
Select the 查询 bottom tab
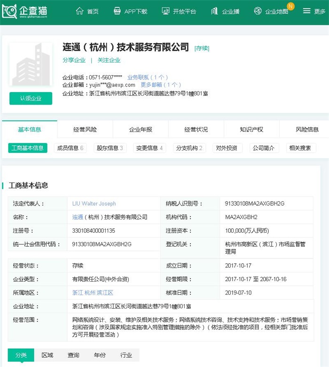73,355
